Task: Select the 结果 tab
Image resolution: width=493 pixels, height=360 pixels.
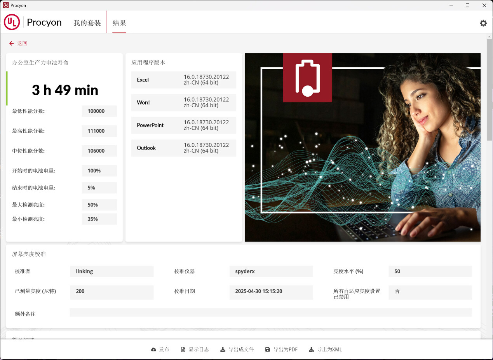Action: pos(119,23)
